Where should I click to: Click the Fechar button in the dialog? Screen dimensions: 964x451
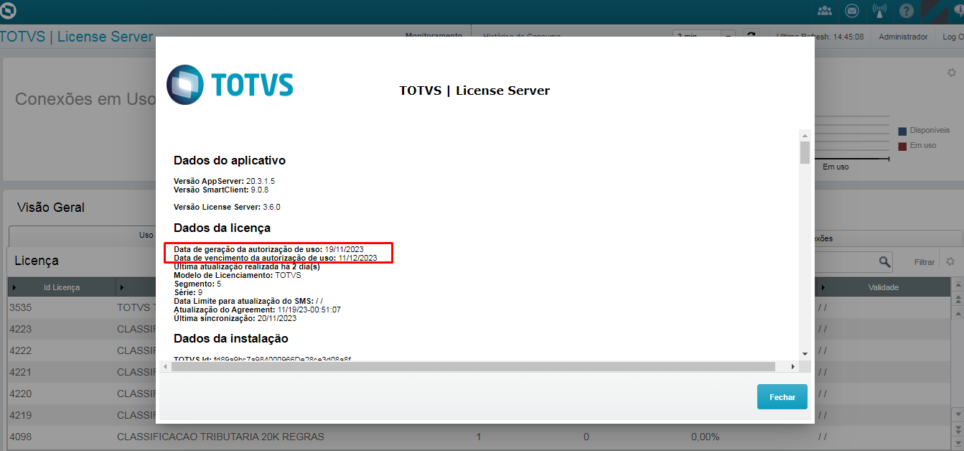click(782, 396)
